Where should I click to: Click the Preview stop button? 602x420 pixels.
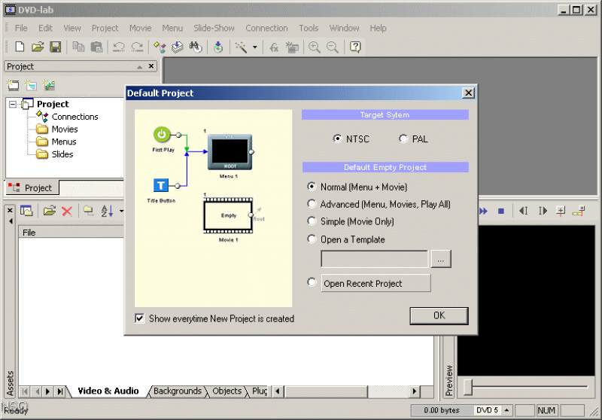click(x=501, y=211)
